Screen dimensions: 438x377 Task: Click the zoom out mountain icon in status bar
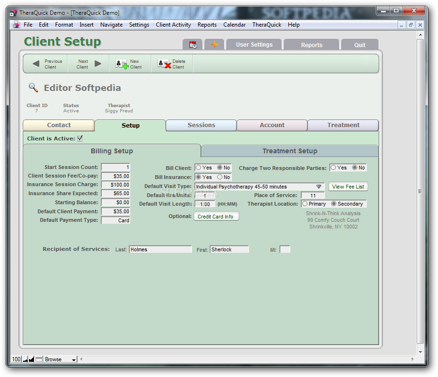click(x=25, y=359)
